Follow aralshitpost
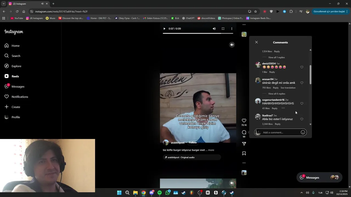The width and height of the screenshot is (351, 197). point(193,143)
